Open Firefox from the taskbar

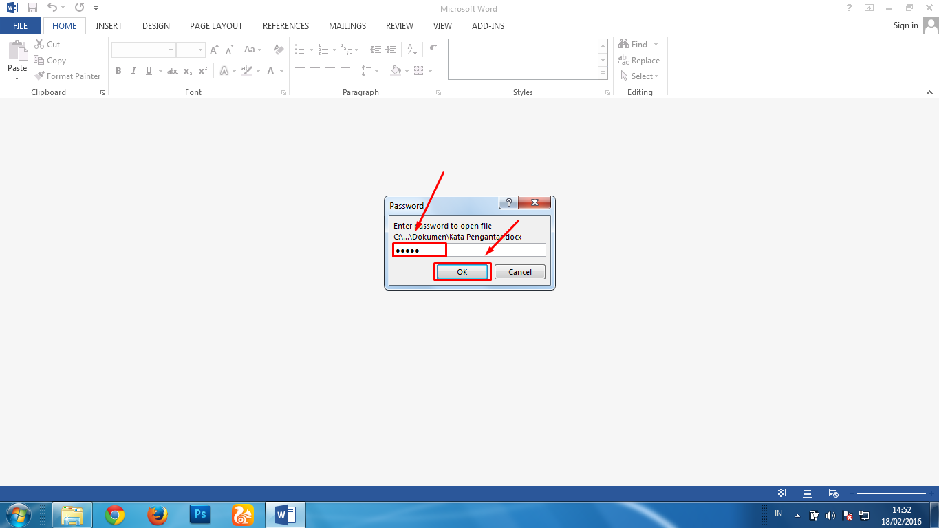click(x=158, y=514)
